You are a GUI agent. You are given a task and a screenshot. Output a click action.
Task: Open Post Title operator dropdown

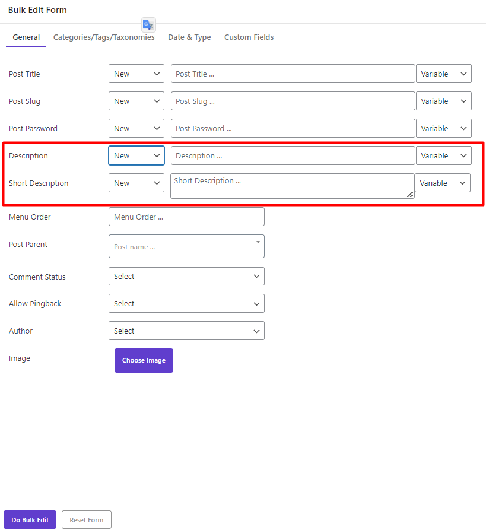click(x=136, y=74)
